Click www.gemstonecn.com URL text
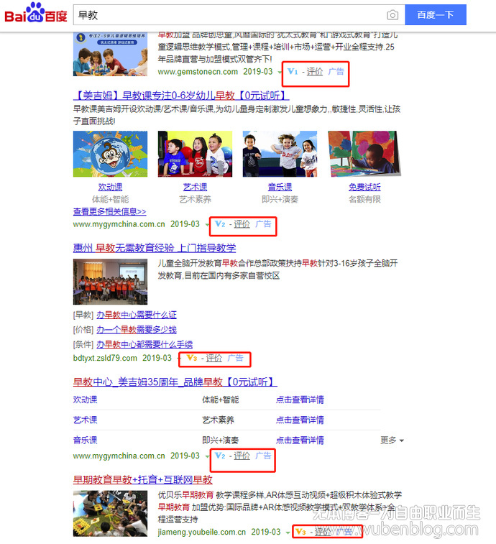 pyautogui.click(x=198, y=72)
